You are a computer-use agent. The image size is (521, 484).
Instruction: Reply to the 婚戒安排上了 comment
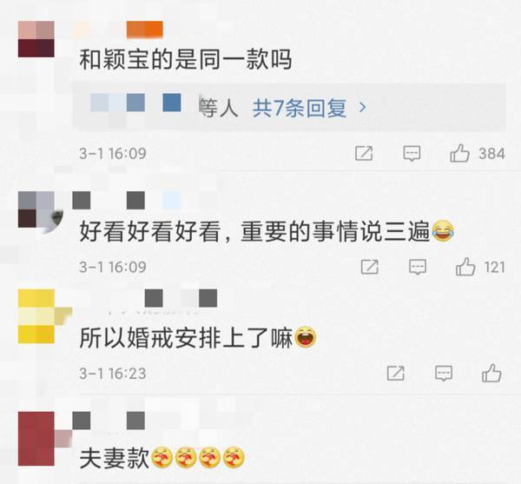pos(444,373)
